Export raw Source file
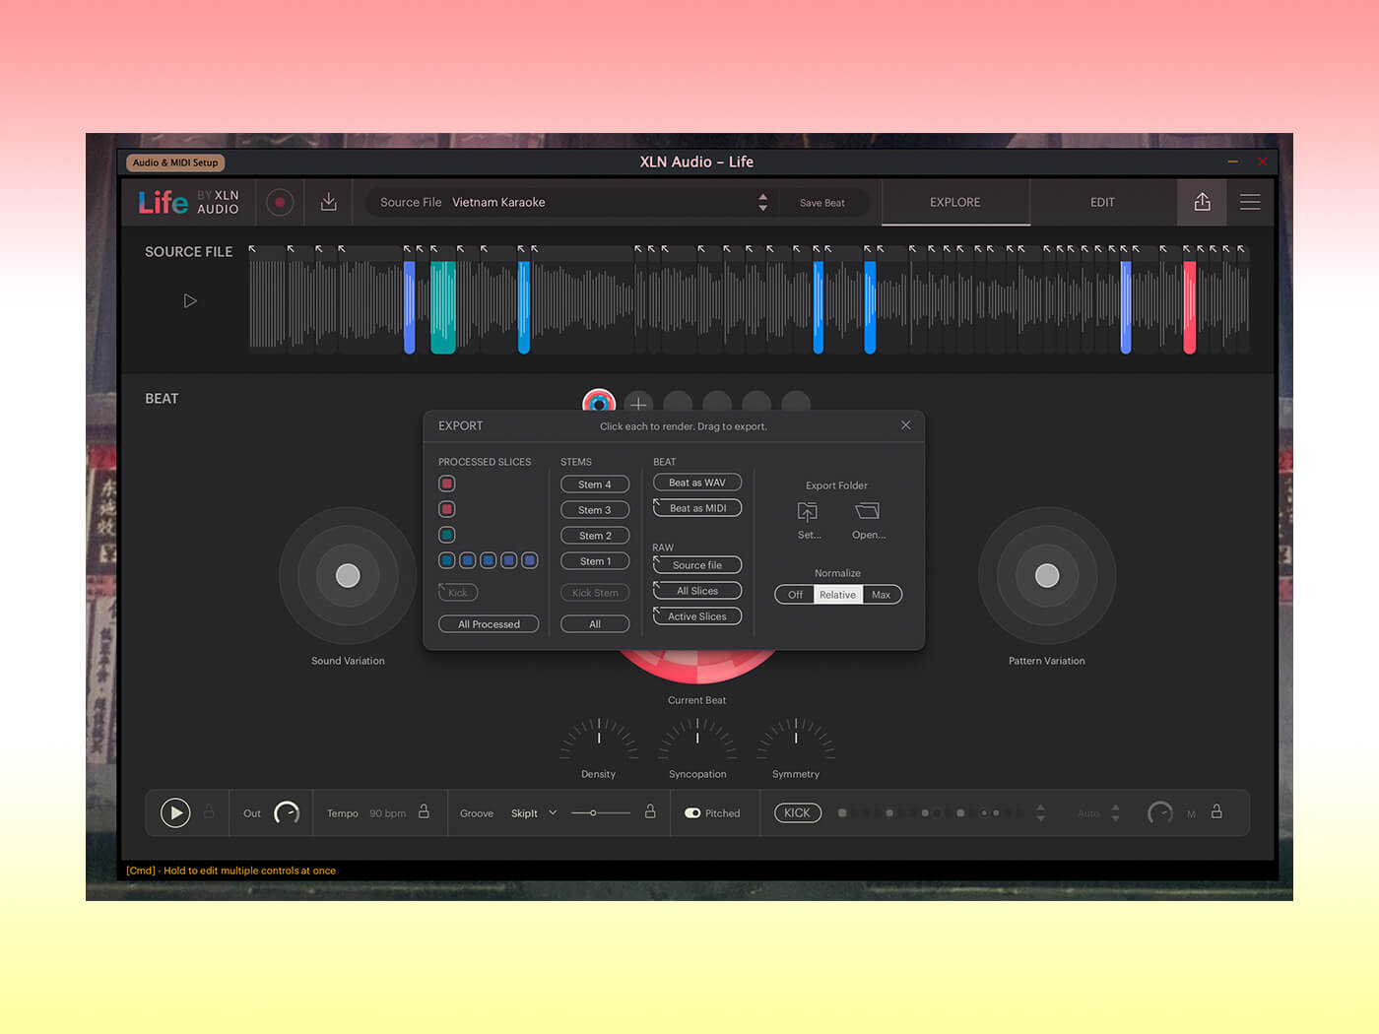Image resolution: width=1379 pixels, height=1034 pixels. tap(697, 565)
